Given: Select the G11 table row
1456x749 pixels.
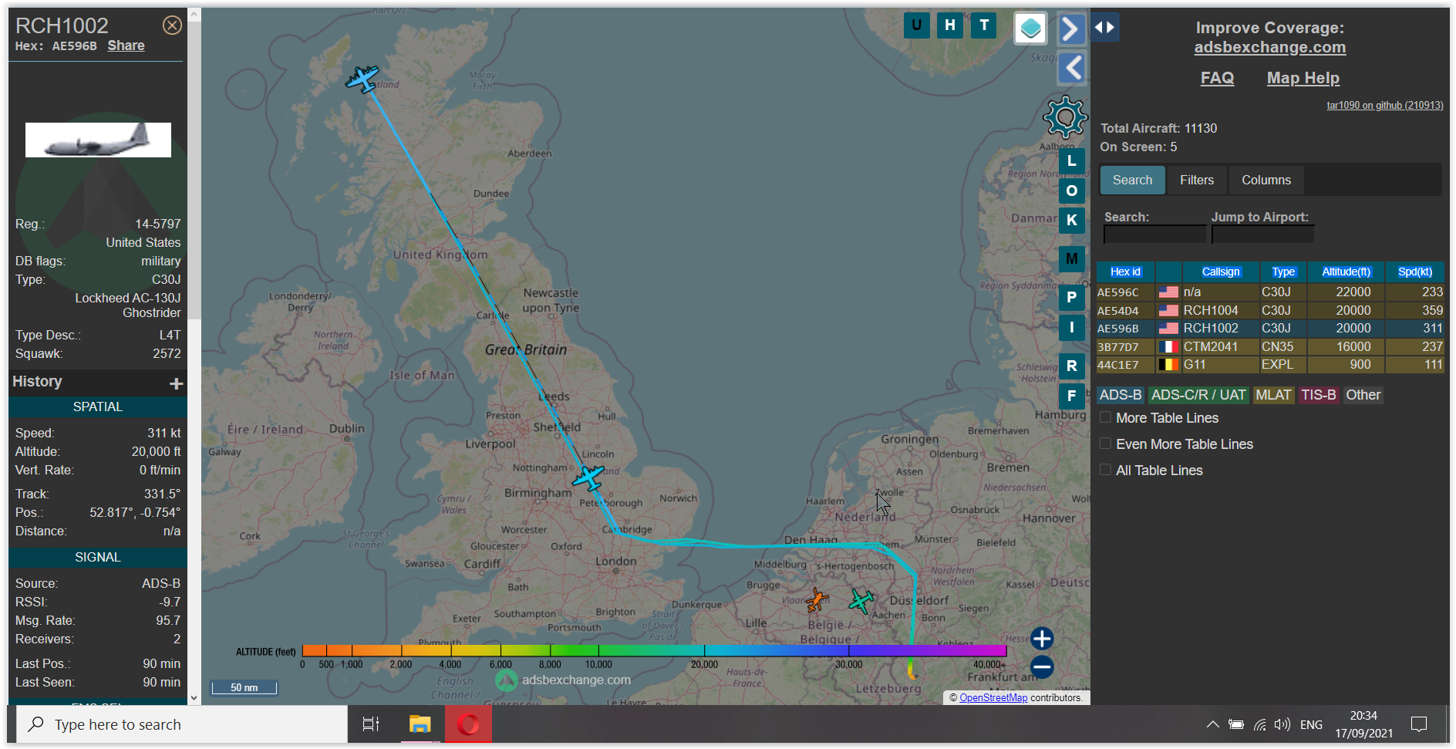Looking at the screenshot, I should tap(1270, 364).
